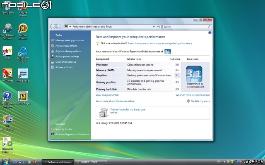Click View and print details link
The height and width of the screenshot is (165, 265).
tap(108, 95)
